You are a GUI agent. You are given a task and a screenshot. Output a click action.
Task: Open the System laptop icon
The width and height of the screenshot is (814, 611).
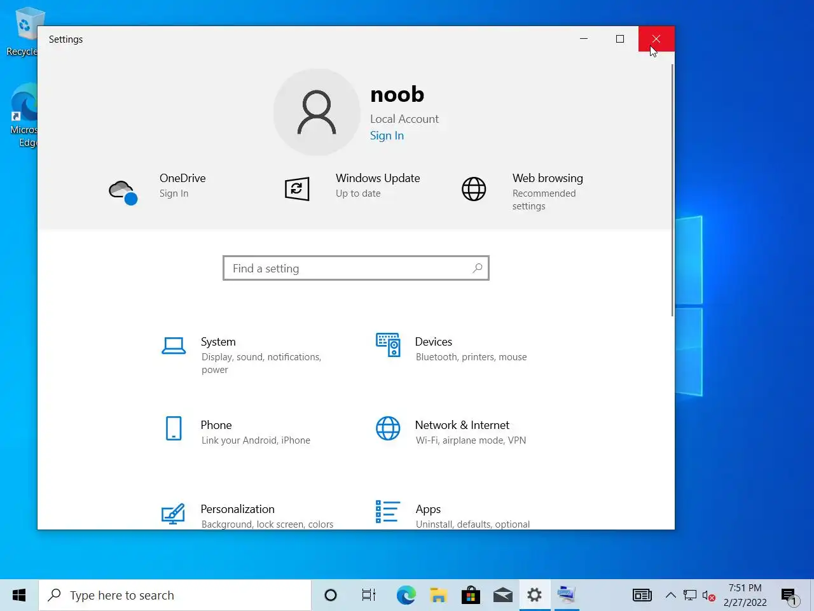174,346
